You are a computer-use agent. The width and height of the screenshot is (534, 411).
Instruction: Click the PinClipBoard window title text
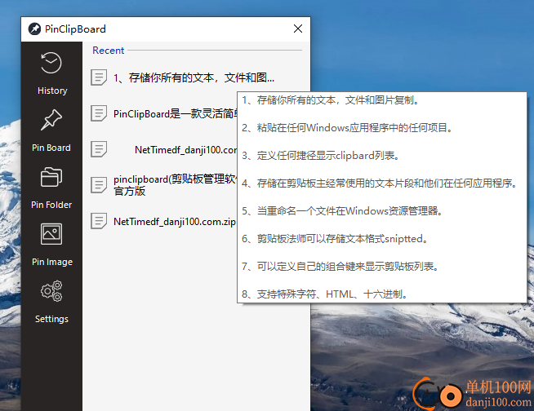(75, 29)
